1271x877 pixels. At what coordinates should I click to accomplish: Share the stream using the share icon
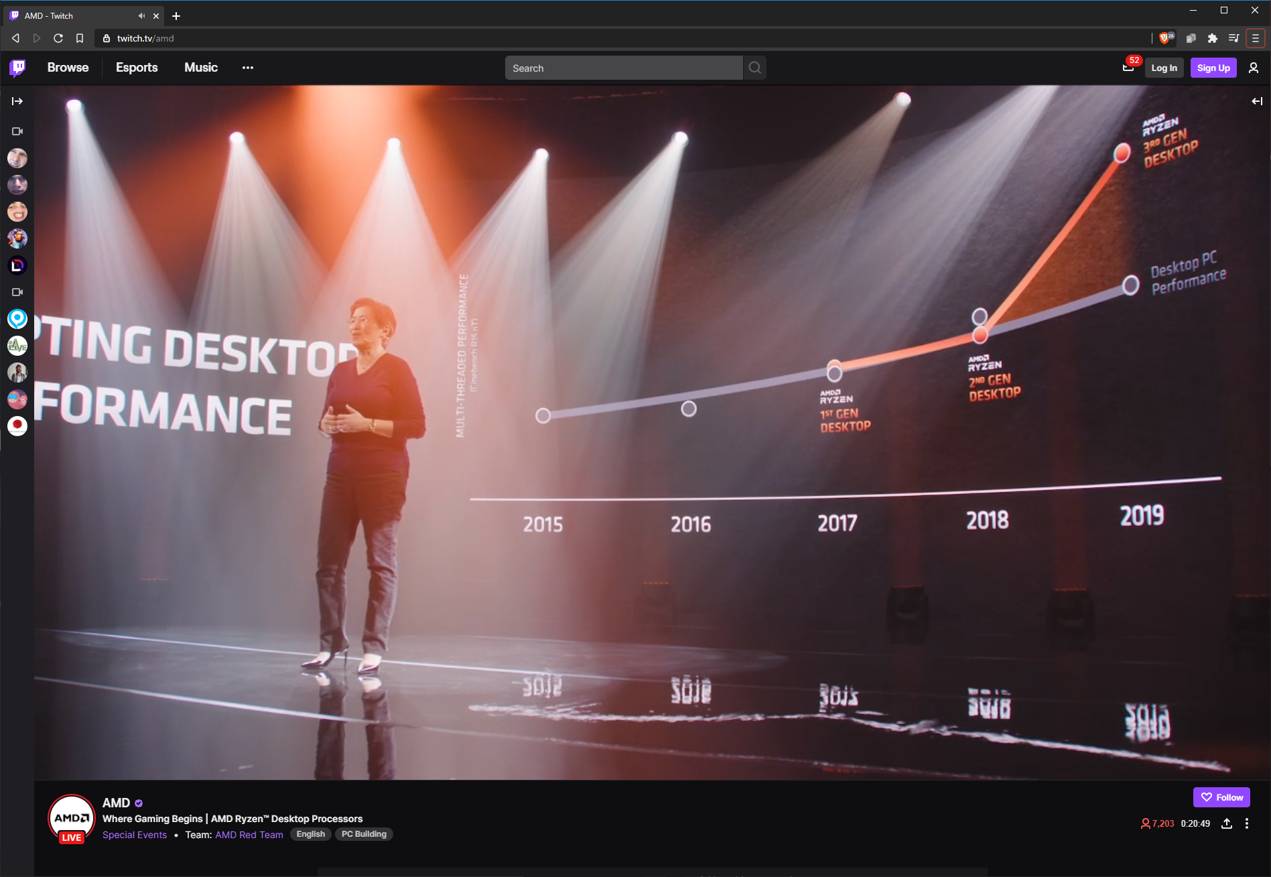pos(1227,823)
